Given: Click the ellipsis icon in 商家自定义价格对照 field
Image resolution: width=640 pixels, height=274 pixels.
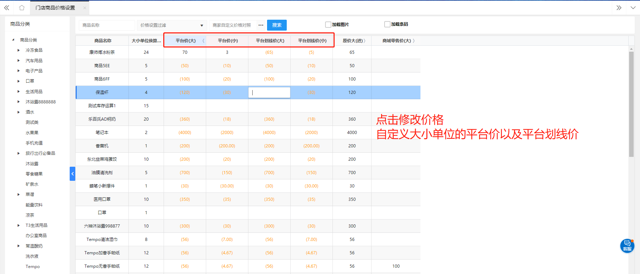Looking at the screenshot, I should pyautogui.click(x=261, y=25).
